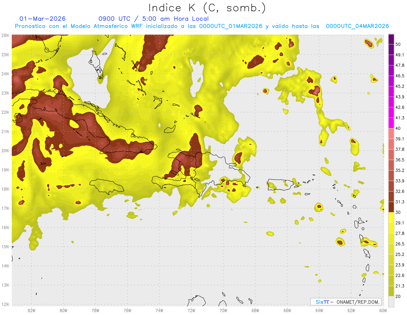Click the colorbar value '22.6'
This screenshot has height=315, width=407.
400,276
